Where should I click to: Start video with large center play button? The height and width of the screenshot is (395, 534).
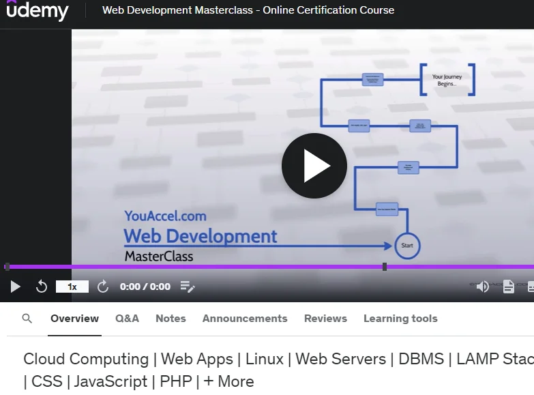314,166
